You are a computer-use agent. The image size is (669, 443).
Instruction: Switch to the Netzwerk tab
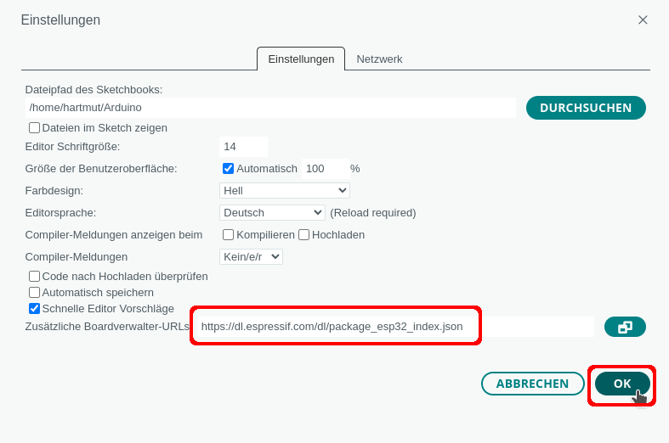click(x=379, y=59)
